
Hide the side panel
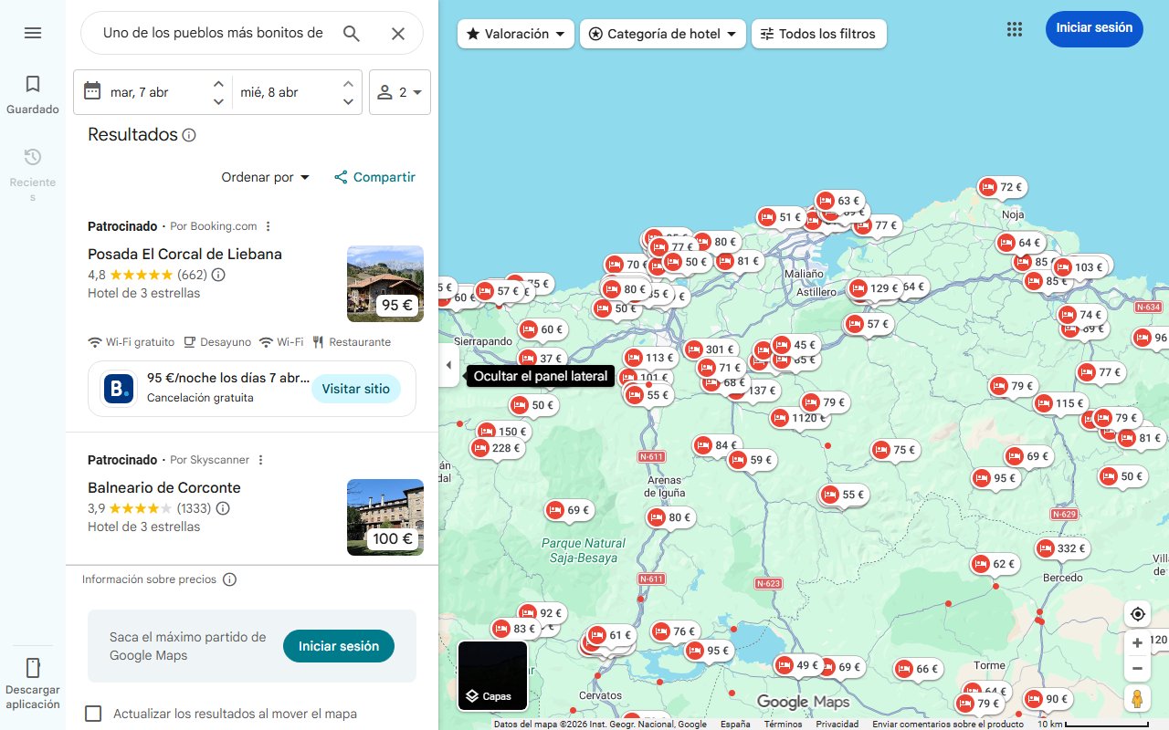point(448,364)
